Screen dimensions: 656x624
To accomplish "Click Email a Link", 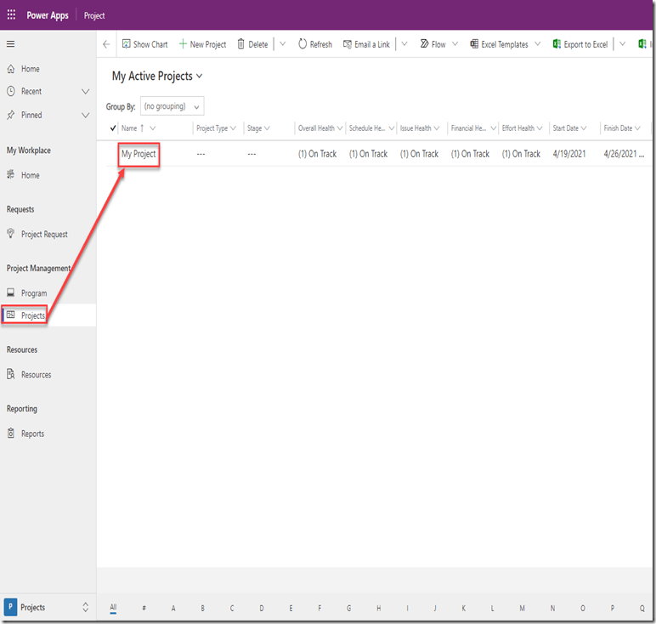I will (x=366, y=44).
